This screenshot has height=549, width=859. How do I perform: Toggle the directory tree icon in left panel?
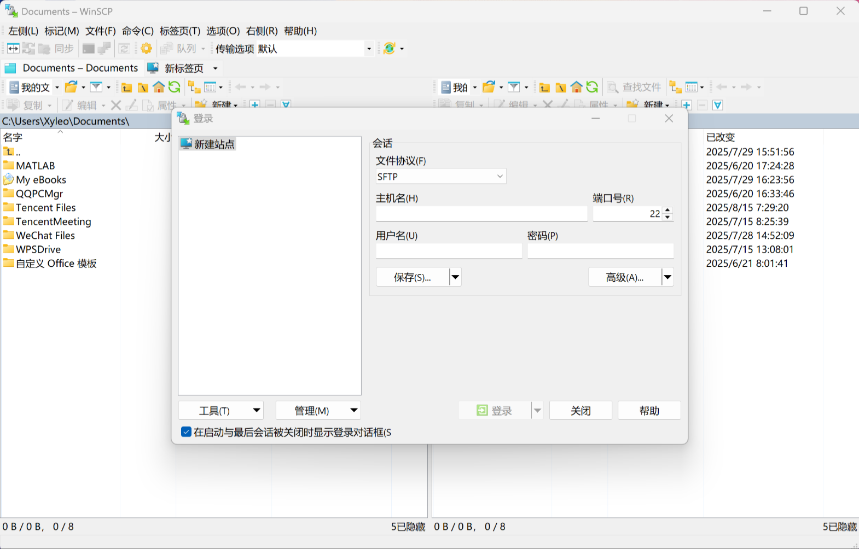[x=194, y=87]
